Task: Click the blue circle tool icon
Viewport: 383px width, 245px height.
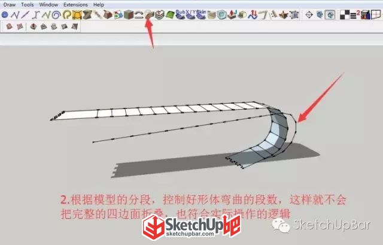Action: 5,15
